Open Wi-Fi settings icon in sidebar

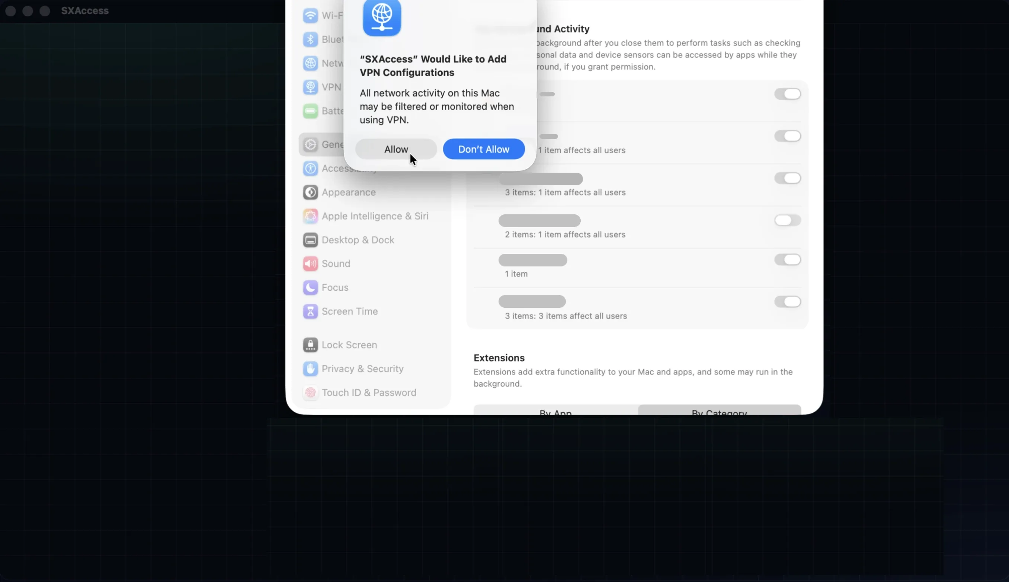(311, 16)
